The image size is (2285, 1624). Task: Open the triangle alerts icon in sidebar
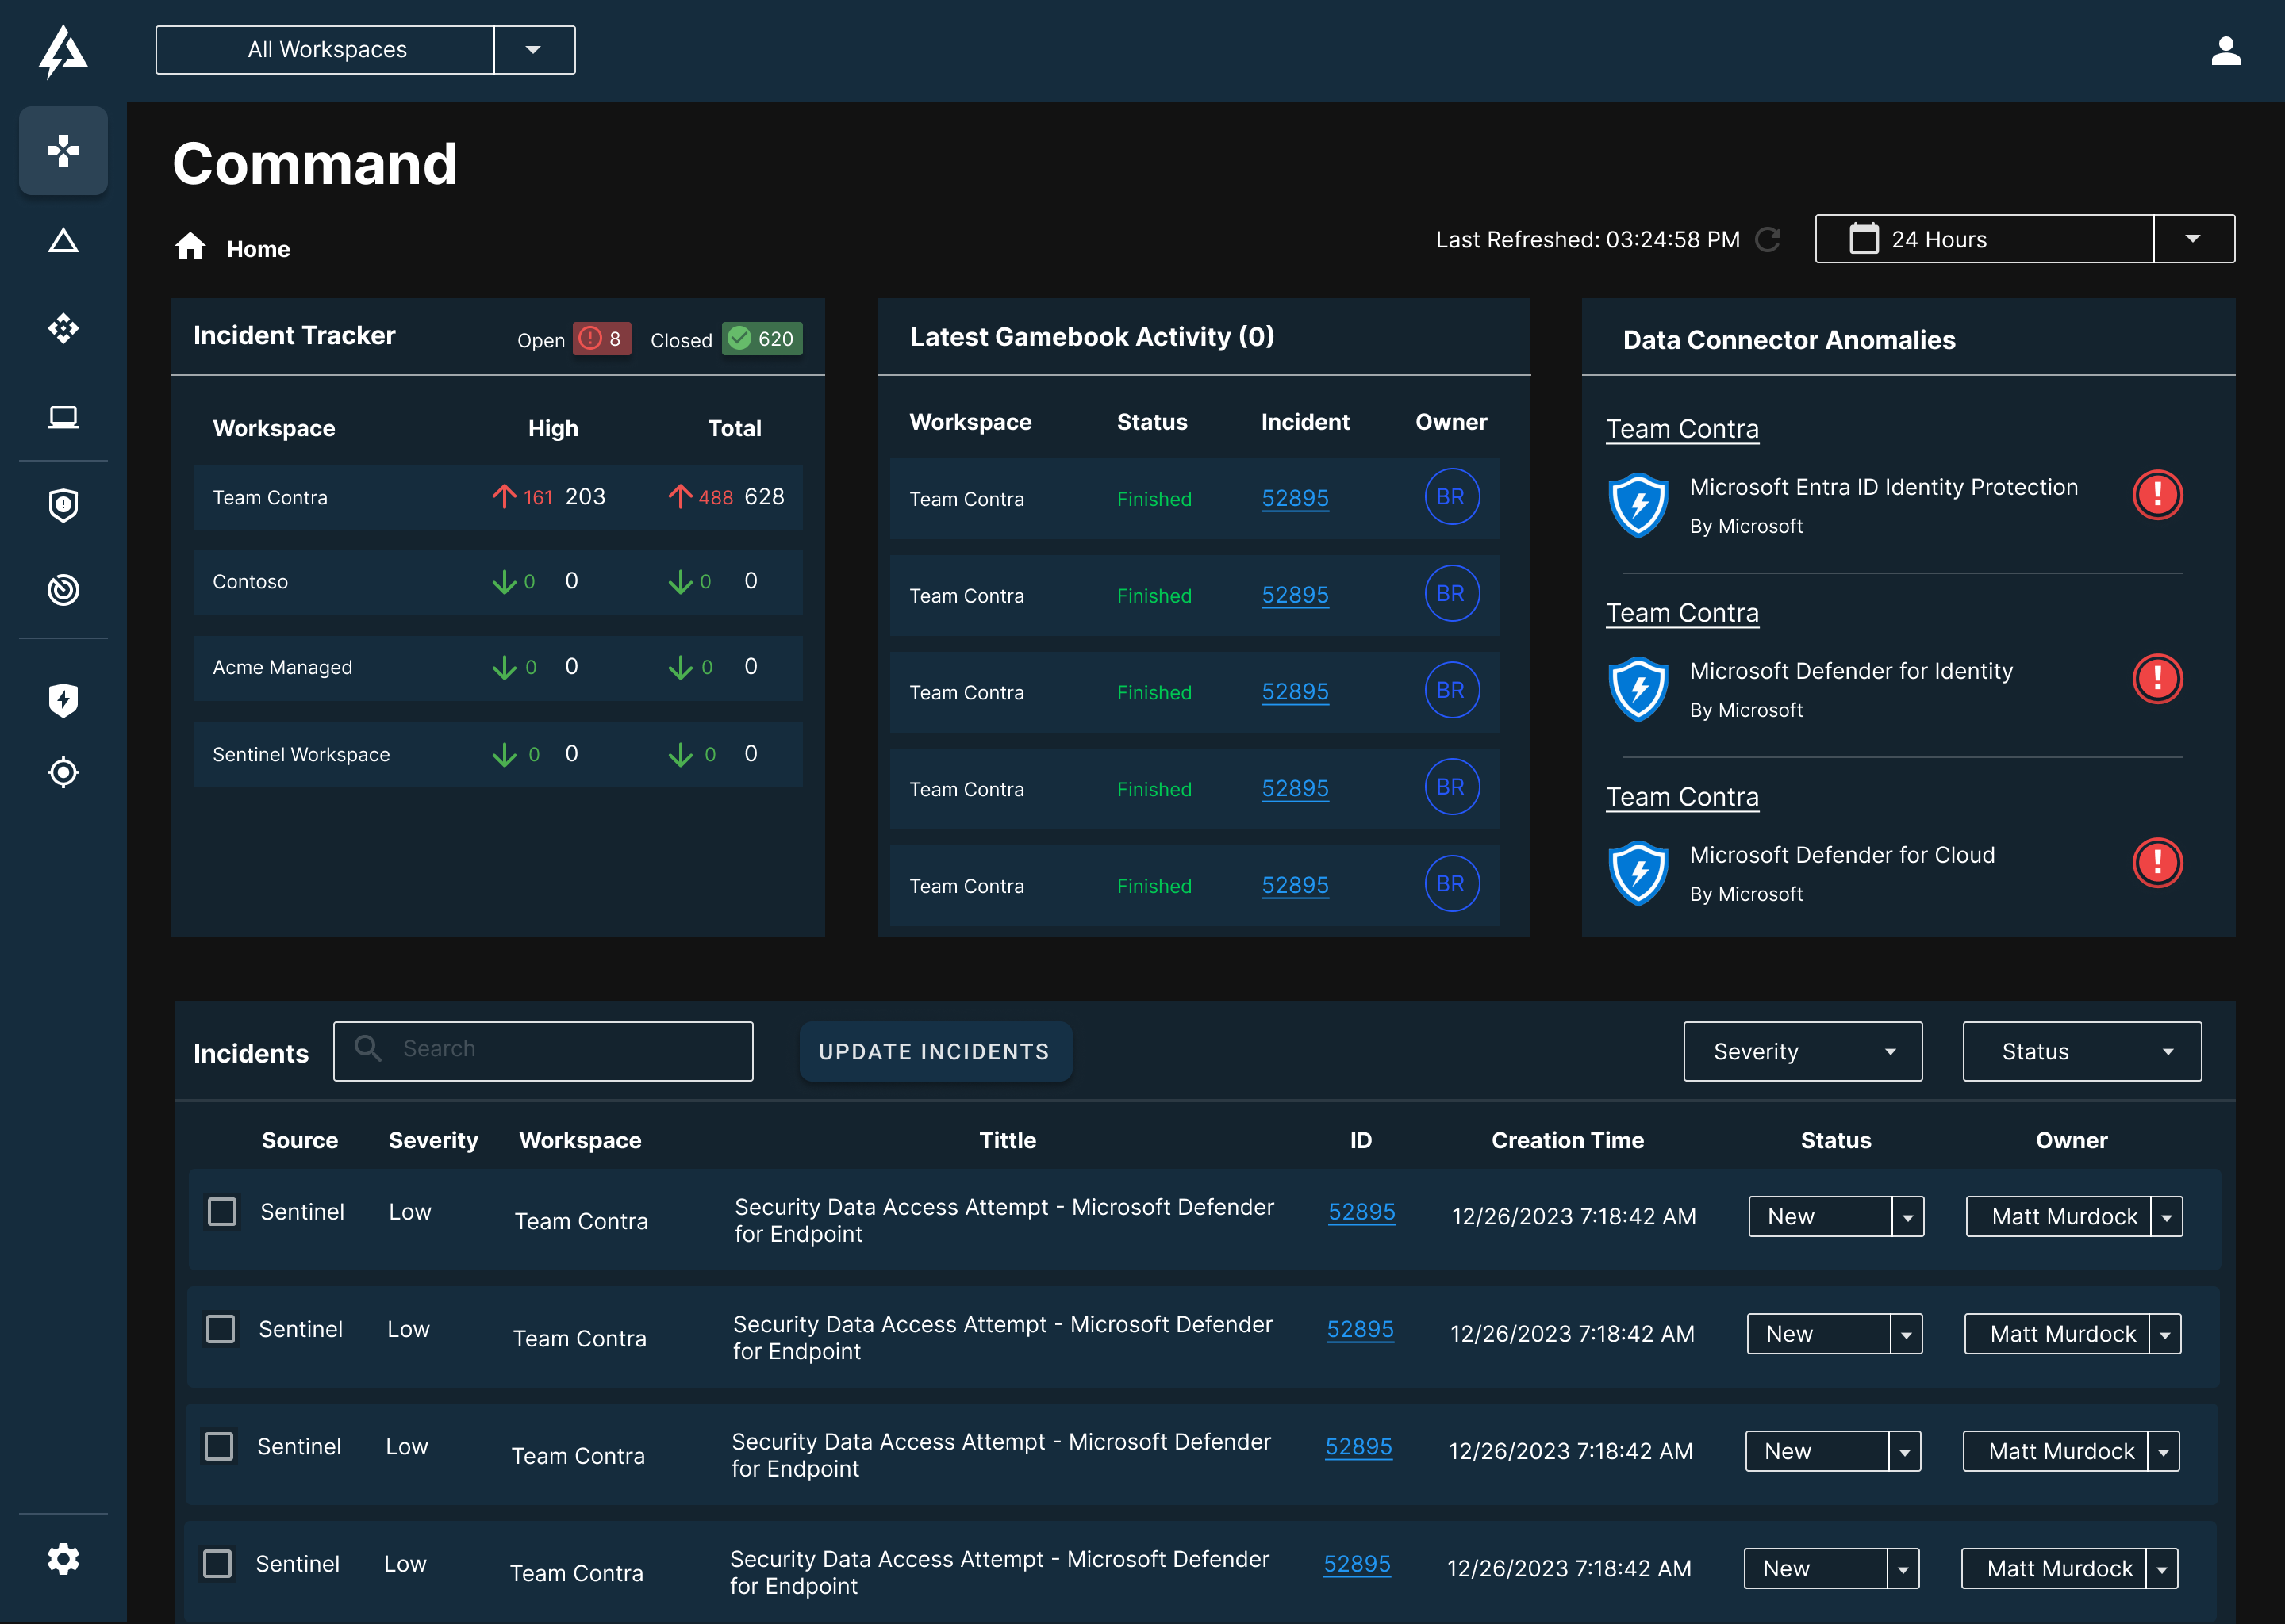(63, 241)
